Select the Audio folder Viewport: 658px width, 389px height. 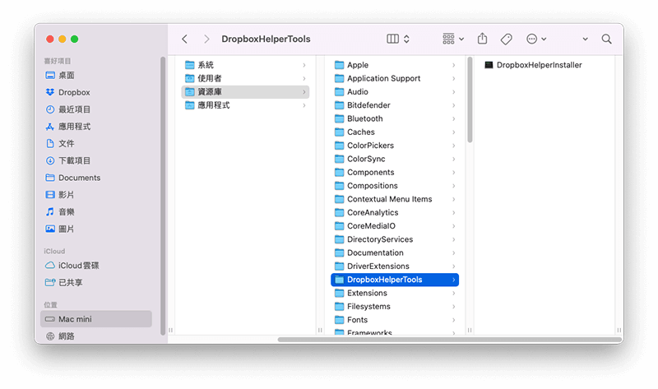pos(395,92)
